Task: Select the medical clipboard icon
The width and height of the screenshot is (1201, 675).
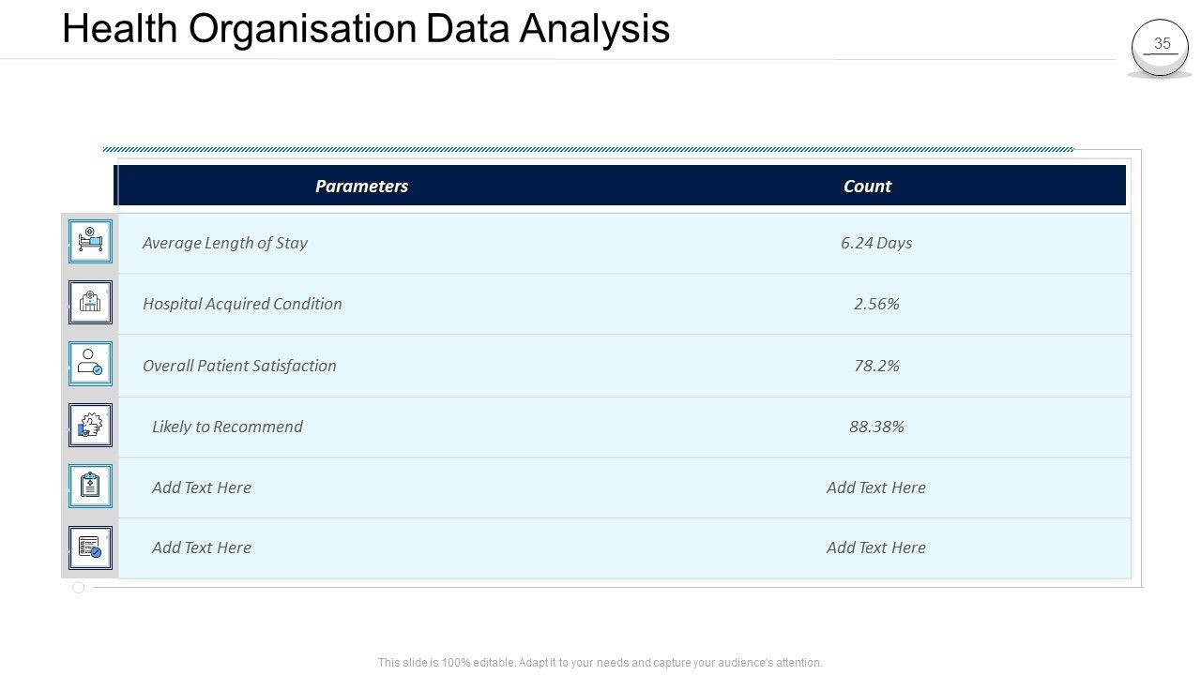Action: [x=90, y=487]
